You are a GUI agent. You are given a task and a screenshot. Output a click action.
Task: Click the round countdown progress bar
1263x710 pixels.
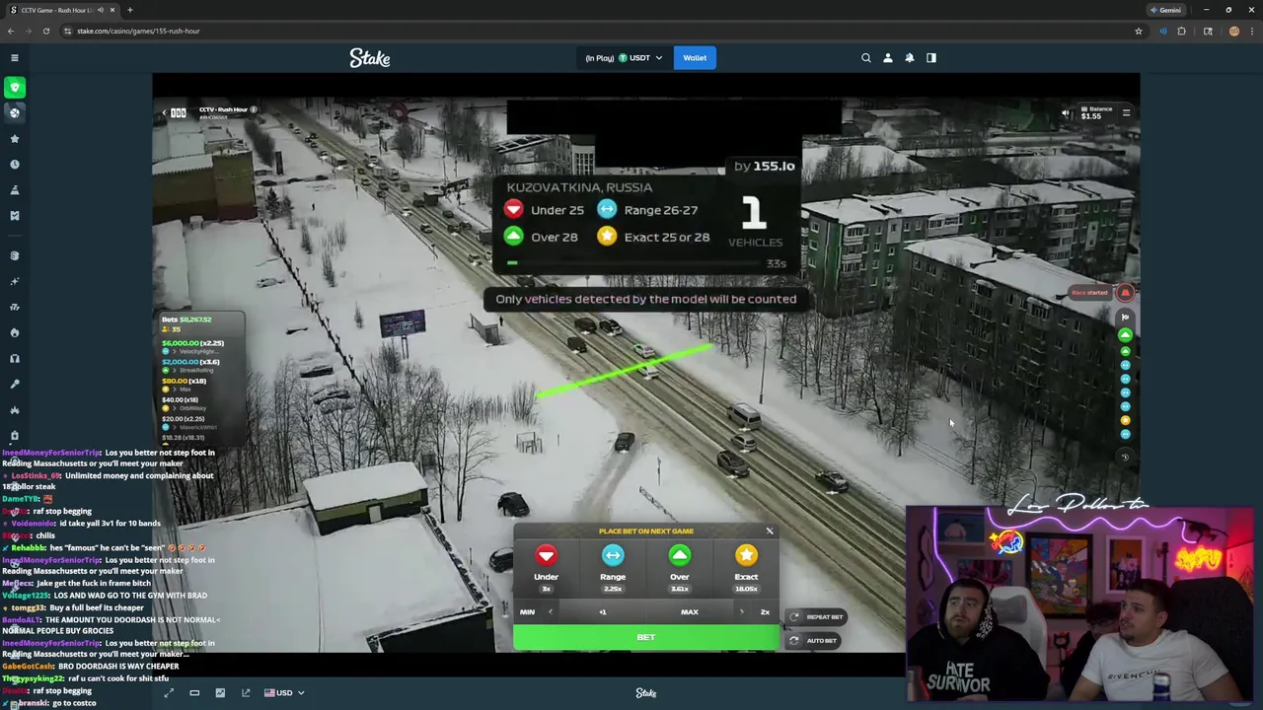tap(634, 262)
